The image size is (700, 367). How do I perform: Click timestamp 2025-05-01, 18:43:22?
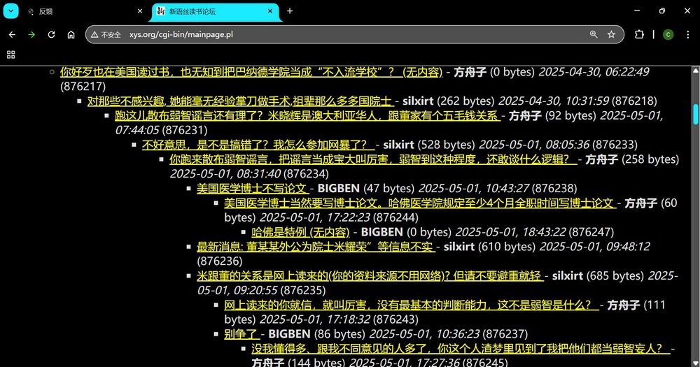(x=510, y=232)
